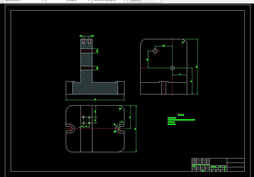
Task: Open the color ByLayer dropdown
Action: (24, 1)
